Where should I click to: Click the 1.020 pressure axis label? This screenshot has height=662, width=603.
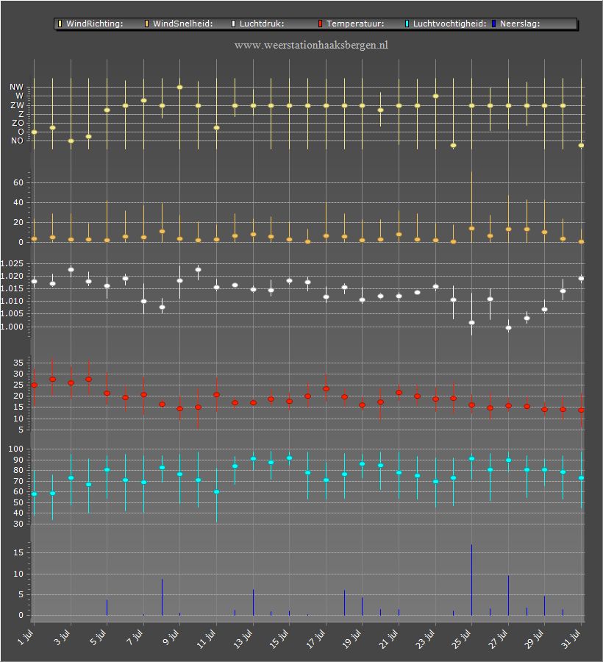pos(12,276)
